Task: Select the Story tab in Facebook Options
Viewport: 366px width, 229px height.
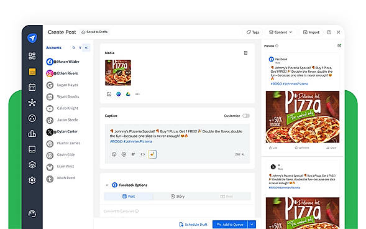Action: pyautogui.click(x=178, y=196)
